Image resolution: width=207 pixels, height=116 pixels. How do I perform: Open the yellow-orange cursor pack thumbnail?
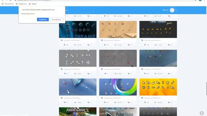pyautogui.click(x=158, y=87)
